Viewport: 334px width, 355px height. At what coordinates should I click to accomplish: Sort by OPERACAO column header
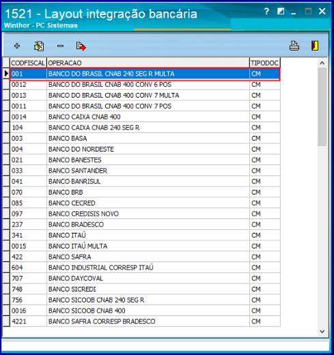[148, 63]
